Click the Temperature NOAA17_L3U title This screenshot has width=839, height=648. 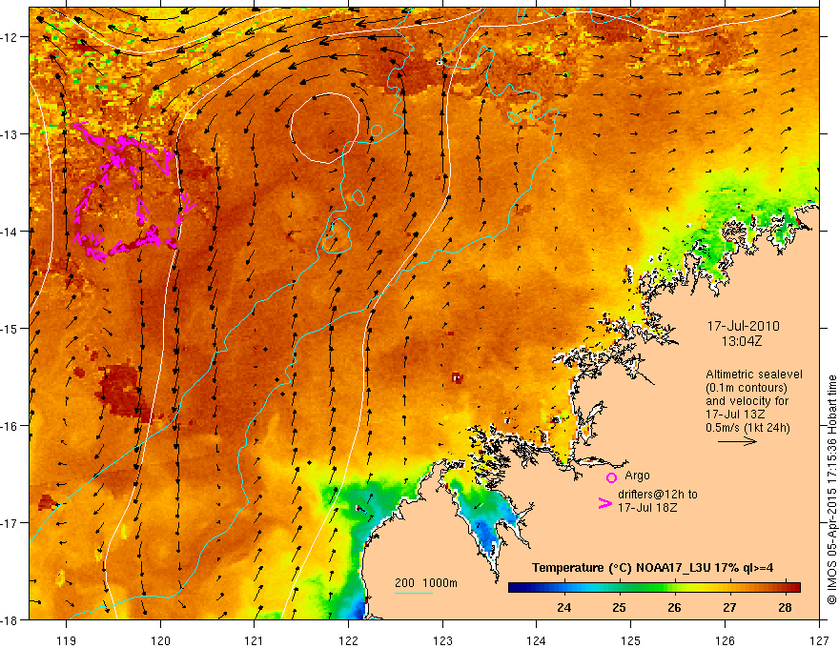(652, 568)
